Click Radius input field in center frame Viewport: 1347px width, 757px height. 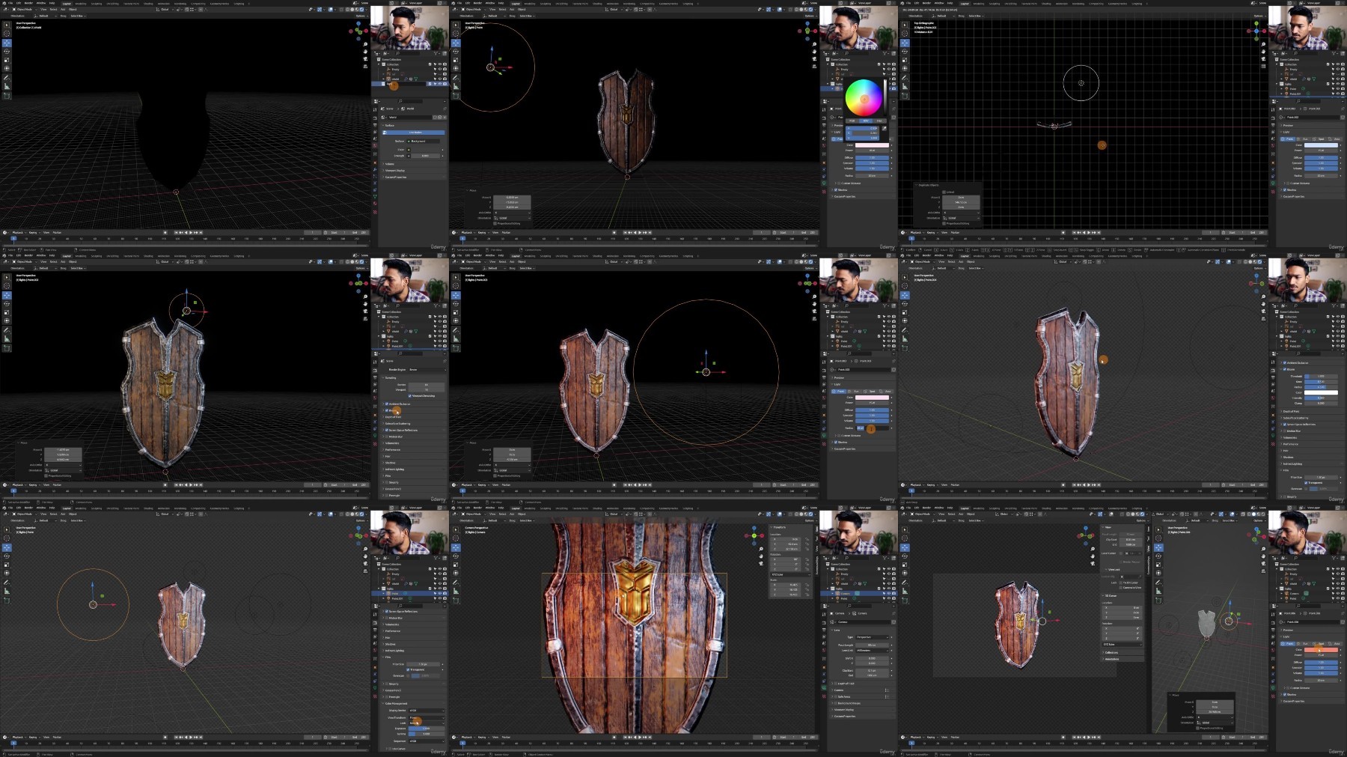point(873,428)
